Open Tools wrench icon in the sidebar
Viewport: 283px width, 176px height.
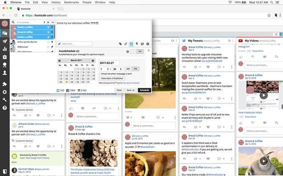tap(5, 100)
